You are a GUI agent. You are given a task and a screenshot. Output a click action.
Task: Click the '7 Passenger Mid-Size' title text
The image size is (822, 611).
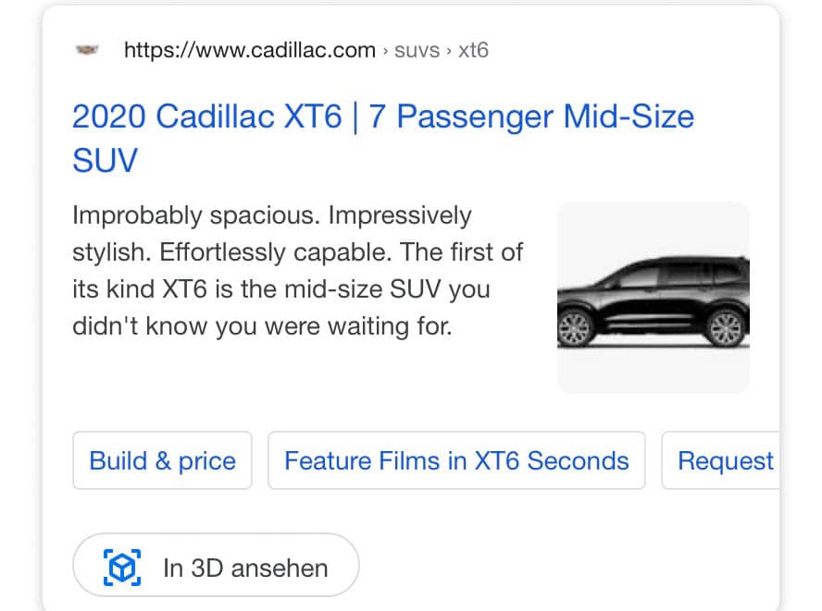pyautogui.click(x=531, y=117)
